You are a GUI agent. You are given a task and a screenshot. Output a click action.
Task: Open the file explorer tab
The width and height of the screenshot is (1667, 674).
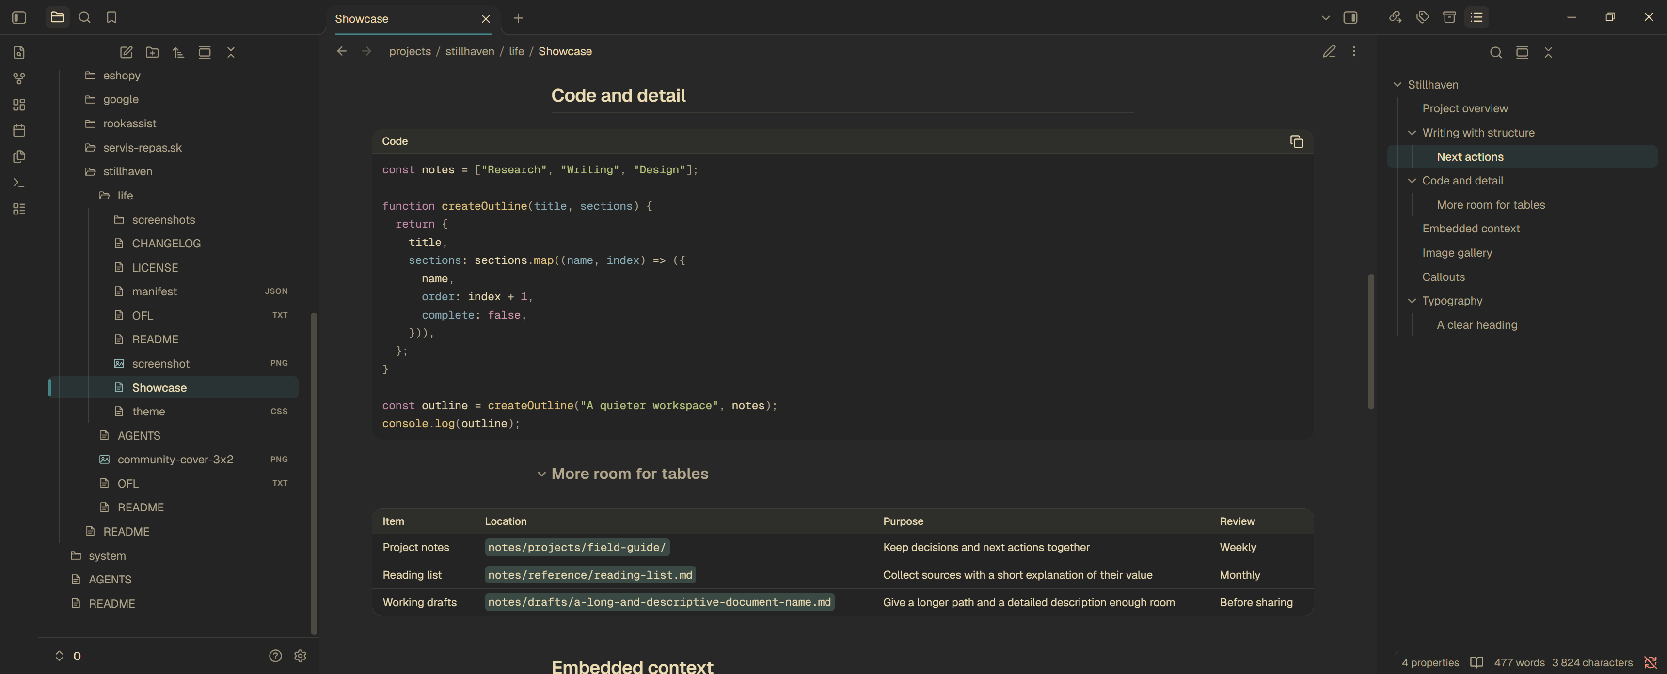tap(58, 17)
